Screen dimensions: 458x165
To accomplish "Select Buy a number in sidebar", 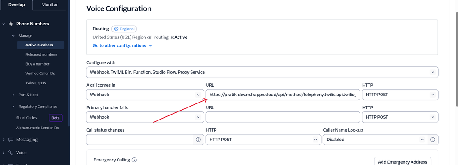I will (x=38, y=64).
